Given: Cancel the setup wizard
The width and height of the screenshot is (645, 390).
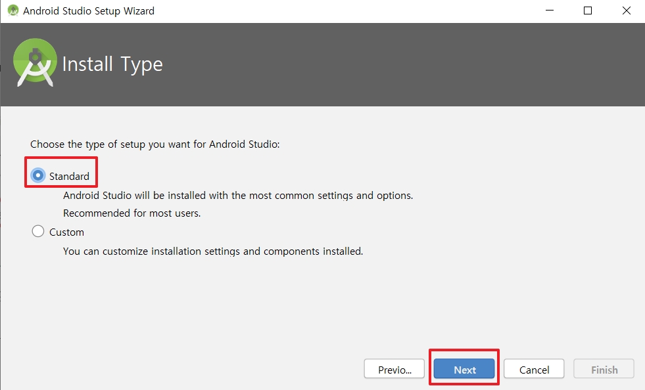Looking at the screenshot, I should tap(534, 369).
